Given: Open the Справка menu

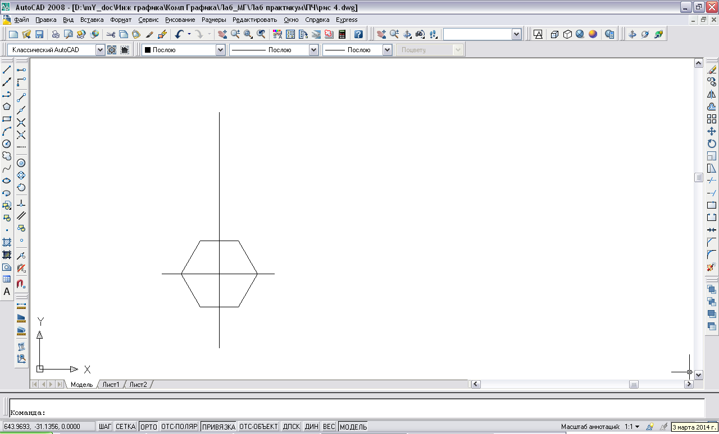Looking at the screenshot, I should point(317,20).
